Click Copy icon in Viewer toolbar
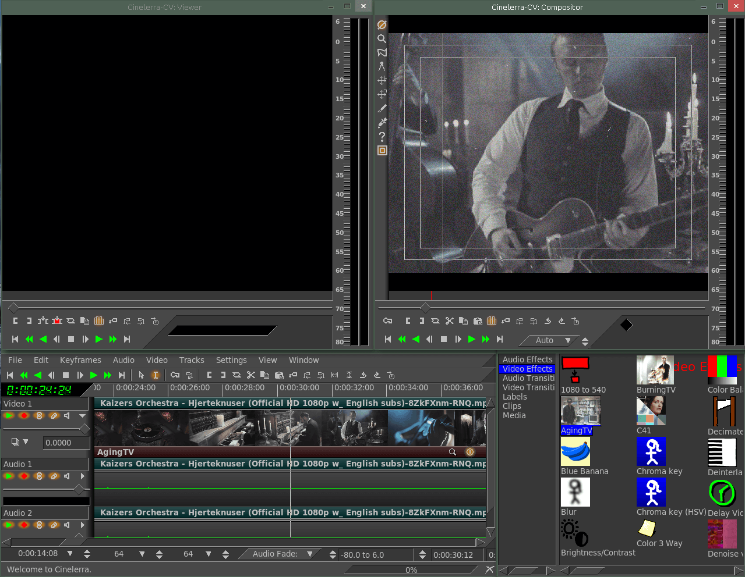Viewport: 745px width, 577px height. 85,320
